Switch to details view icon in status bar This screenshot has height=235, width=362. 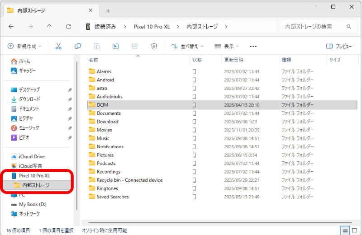pos(345,230)
